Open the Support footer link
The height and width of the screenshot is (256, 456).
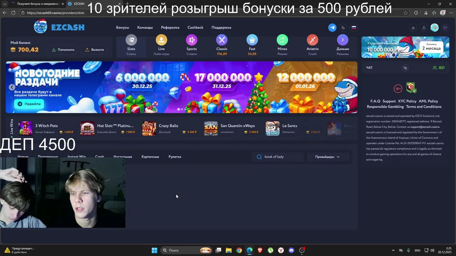click(389, 101)
